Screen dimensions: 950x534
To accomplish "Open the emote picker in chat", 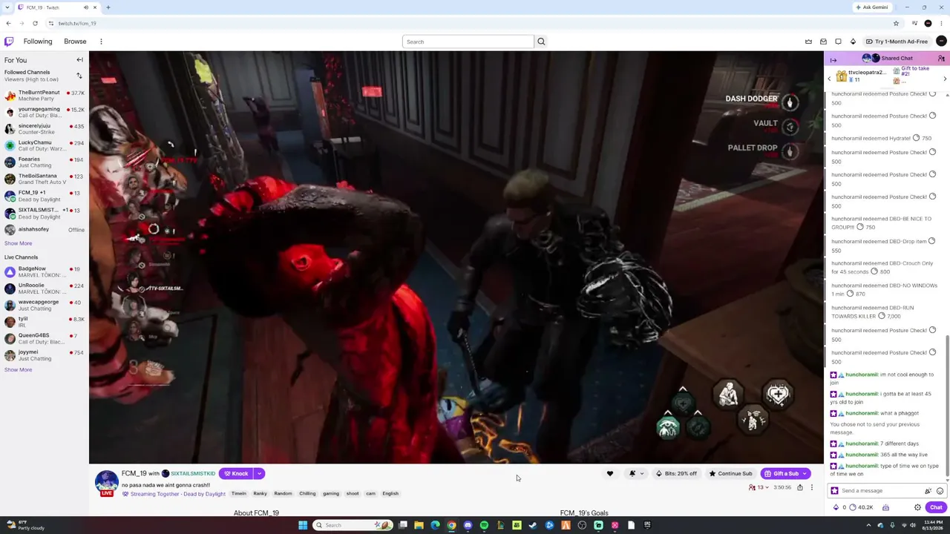I will (x=940, y=491).
